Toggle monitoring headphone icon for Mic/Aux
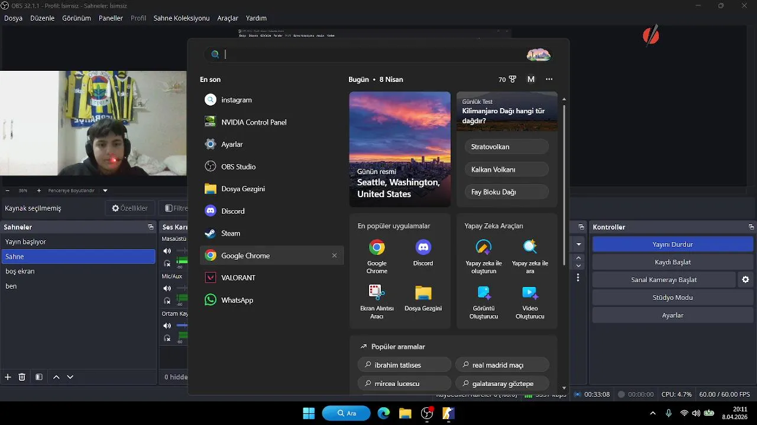 pyautogui.click(x=167, y=300)
